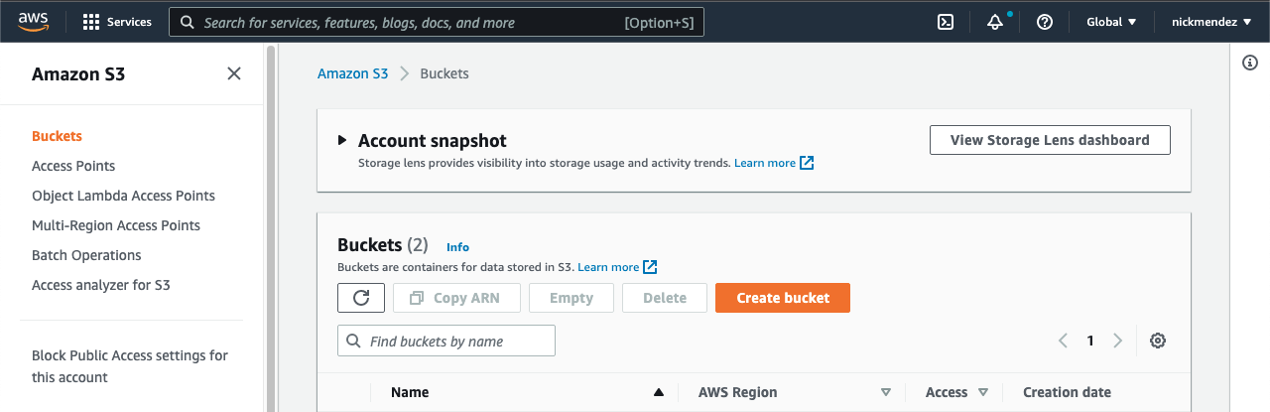This screenshot has height=412, width=1270.
Task: Click page number 1 in pagination
Action: click(1090, 341)
